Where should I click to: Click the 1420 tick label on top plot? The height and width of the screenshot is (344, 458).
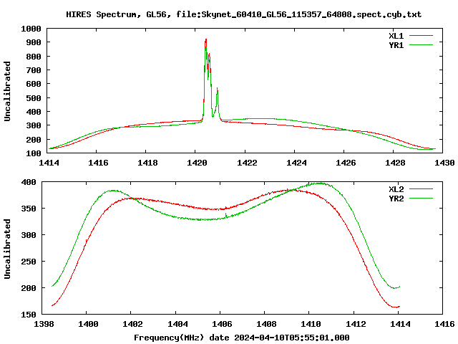[x=197, y=163]
